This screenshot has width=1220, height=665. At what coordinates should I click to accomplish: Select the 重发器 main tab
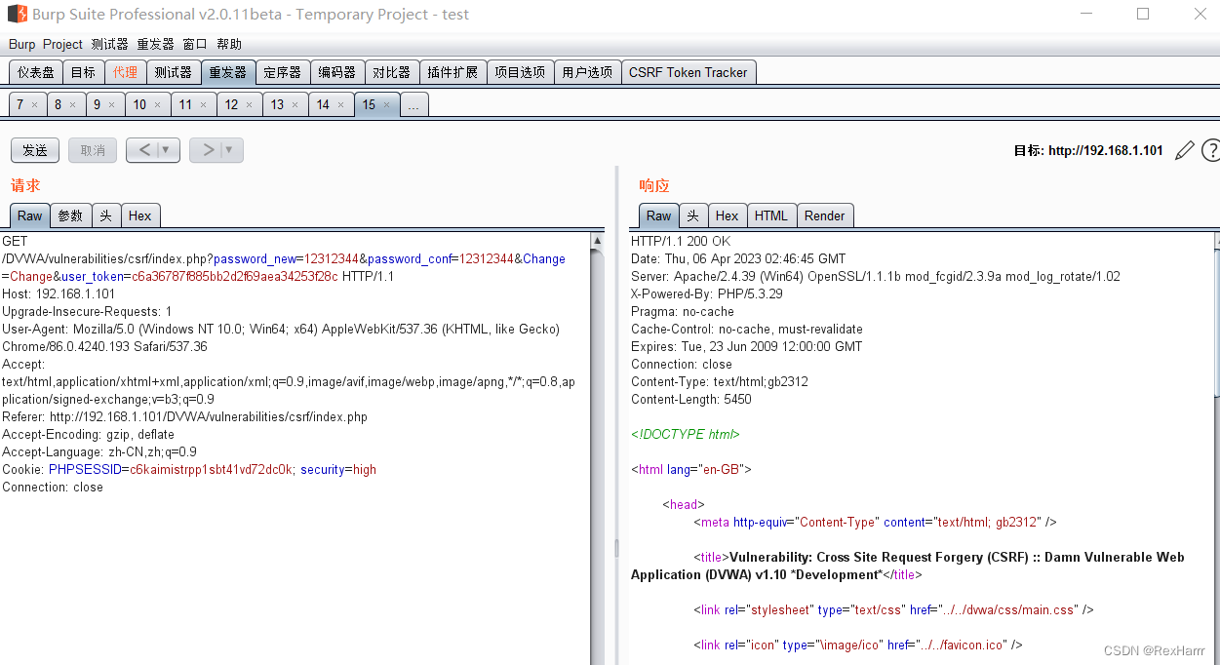pyautogui.click(x=228, y=72)
